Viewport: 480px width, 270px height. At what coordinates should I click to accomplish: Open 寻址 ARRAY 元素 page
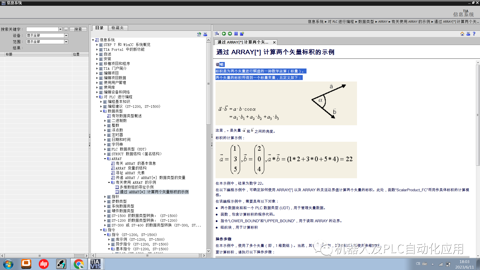pos(130,173)
